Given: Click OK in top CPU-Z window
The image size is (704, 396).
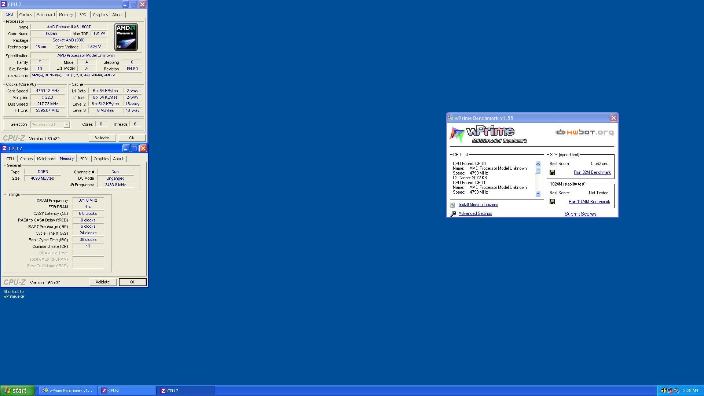Looking at the screenshot, I should coord(132,138).
